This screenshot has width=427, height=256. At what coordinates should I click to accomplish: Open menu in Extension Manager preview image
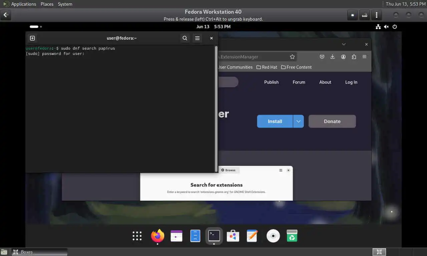[281, 170]
